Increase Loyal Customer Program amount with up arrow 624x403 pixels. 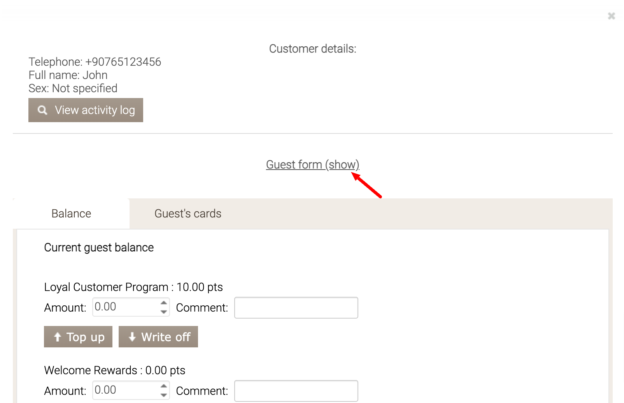pos(164,303)
